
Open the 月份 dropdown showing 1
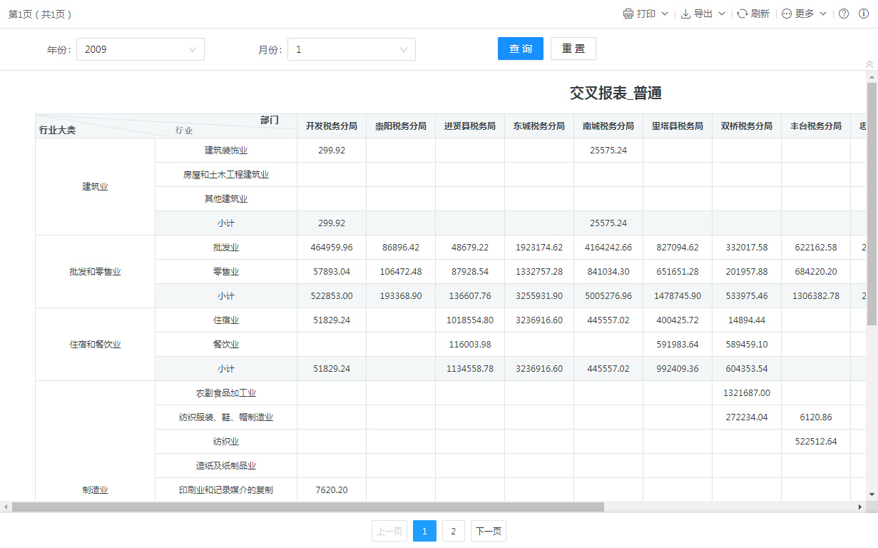click(x=351, y=49)
